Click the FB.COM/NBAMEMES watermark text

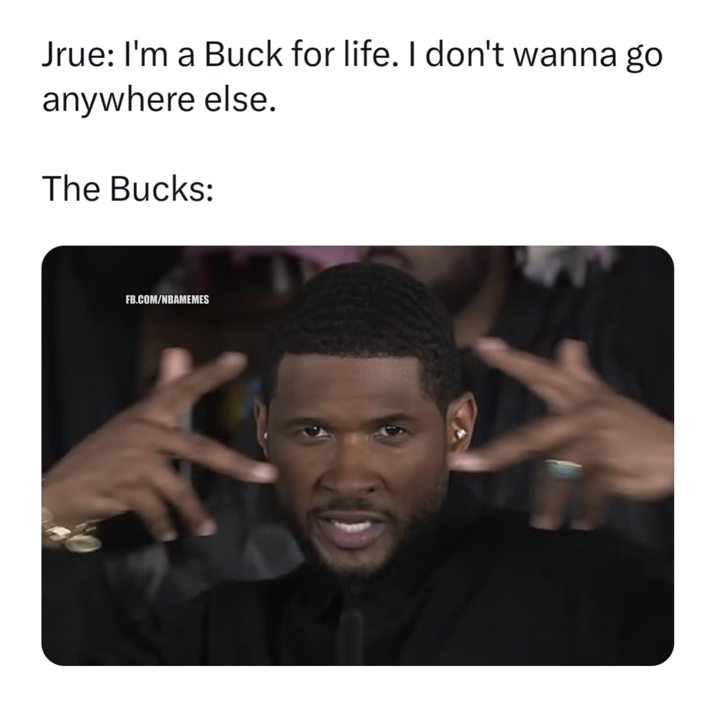pos(167,300)
